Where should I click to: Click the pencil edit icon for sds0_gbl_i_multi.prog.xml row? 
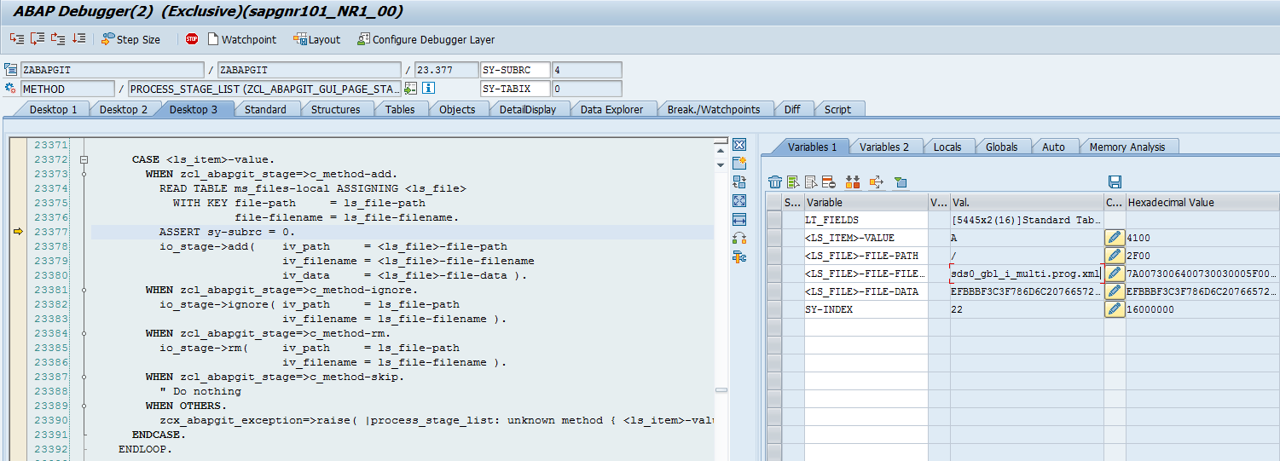pyautogui.click(x=1115, y=274)
